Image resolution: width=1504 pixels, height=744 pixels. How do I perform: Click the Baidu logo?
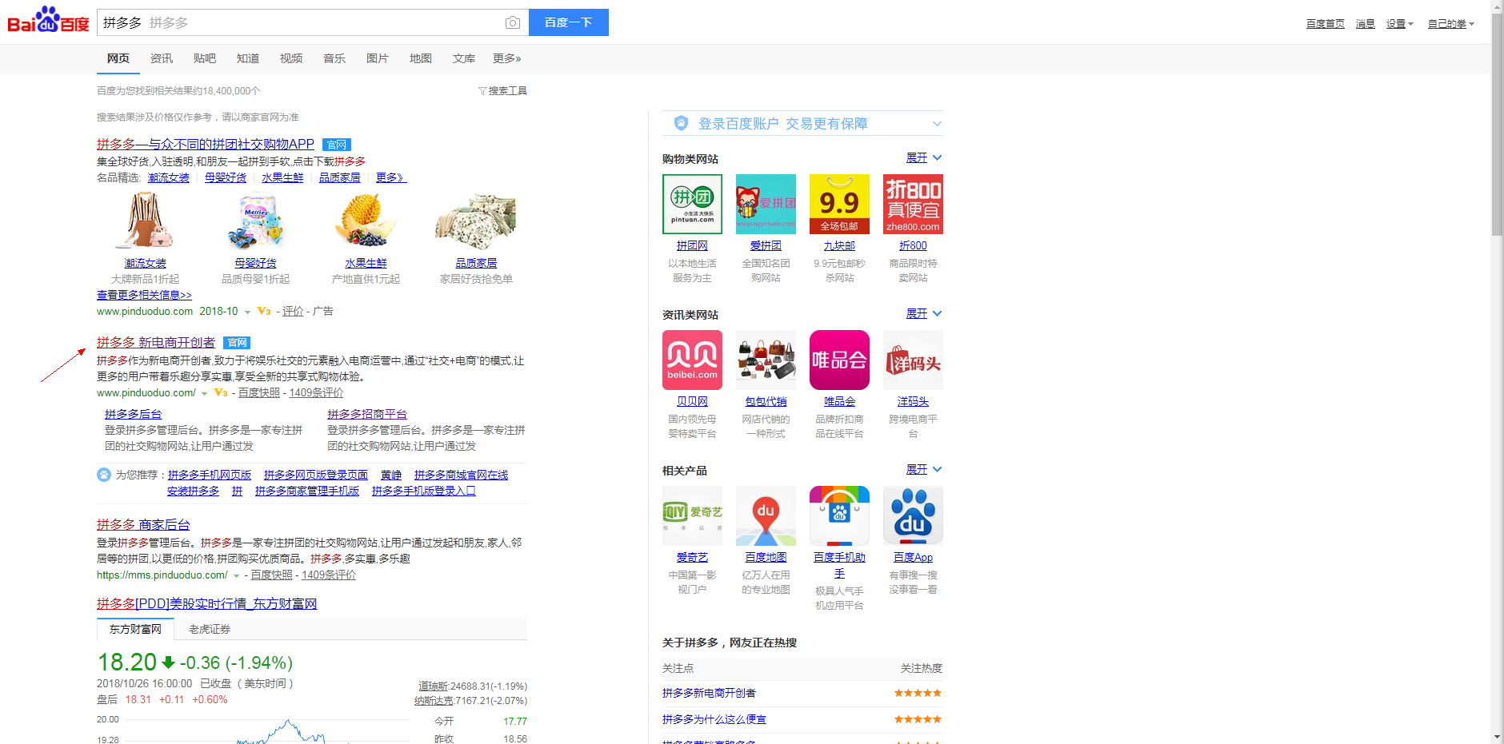pyautogui.click(x=48, y=22)
